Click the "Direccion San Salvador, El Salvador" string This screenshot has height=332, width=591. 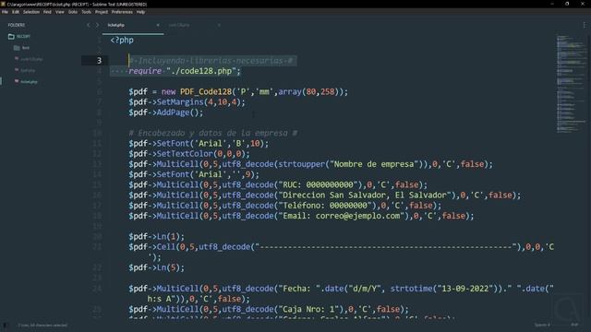pyautogui.click(x=365, y=196)
